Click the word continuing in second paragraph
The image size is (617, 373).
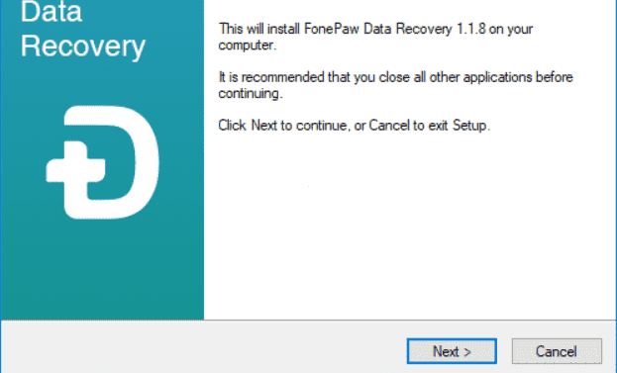(x=249, y=94)
